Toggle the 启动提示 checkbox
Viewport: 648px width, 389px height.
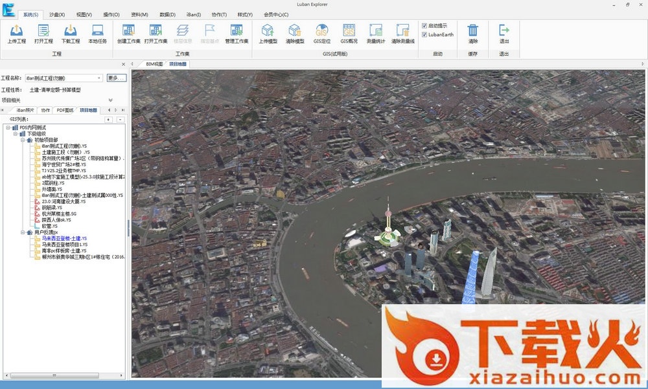[424, 26]
